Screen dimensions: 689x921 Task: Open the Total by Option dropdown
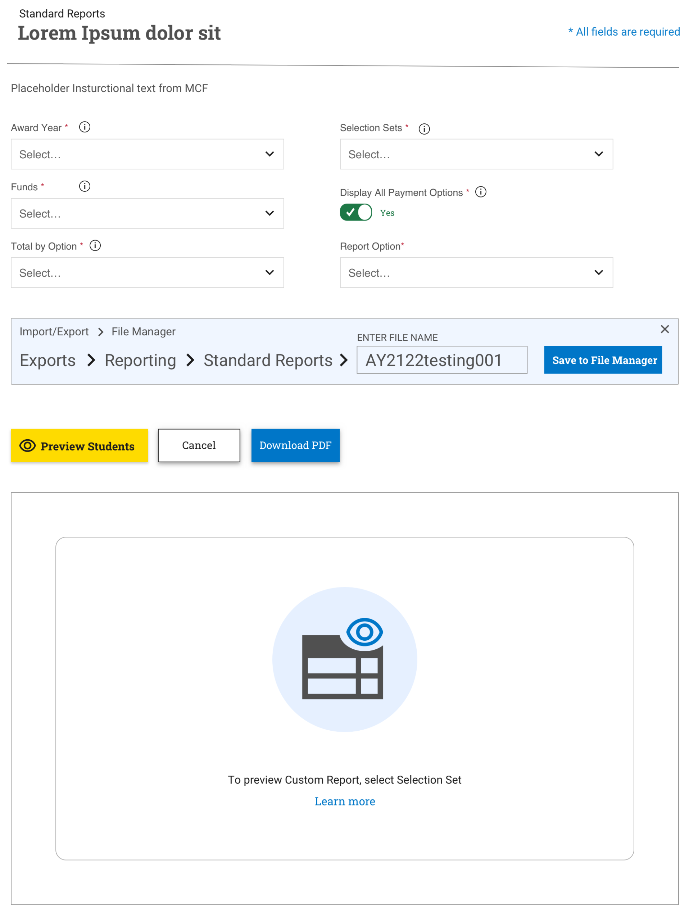tap(148, 273)
